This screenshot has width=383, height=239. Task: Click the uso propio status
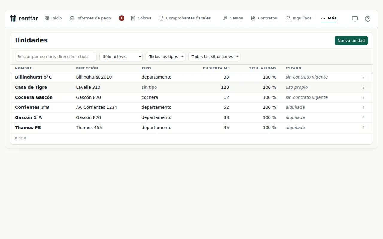click(297, 88)
